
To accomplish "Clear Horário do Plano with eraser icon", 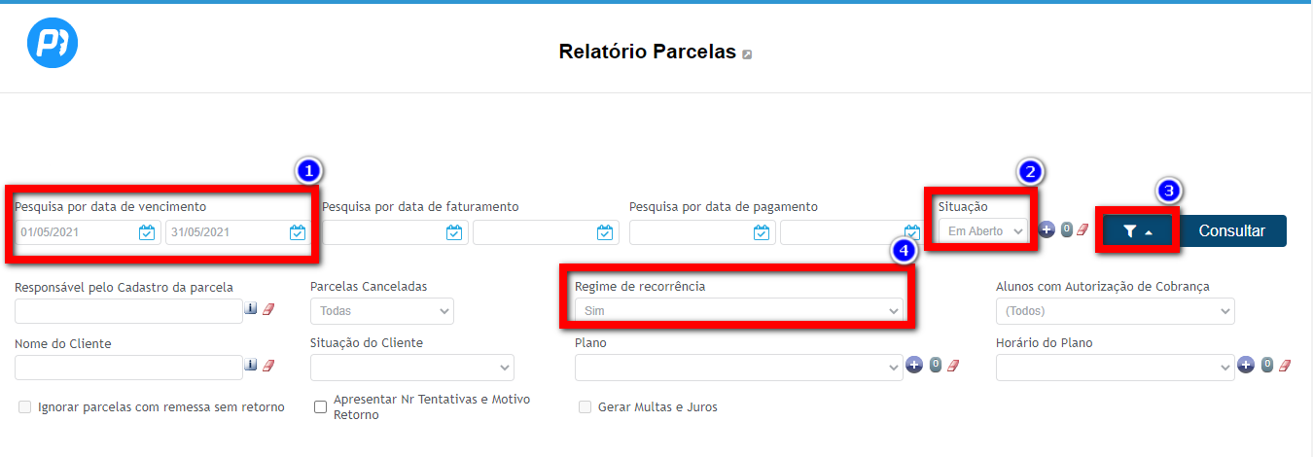I will click(1285, 366).
